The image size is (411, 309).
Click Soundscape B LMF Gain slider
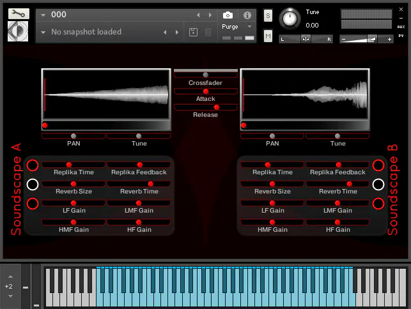click(337, 203)
